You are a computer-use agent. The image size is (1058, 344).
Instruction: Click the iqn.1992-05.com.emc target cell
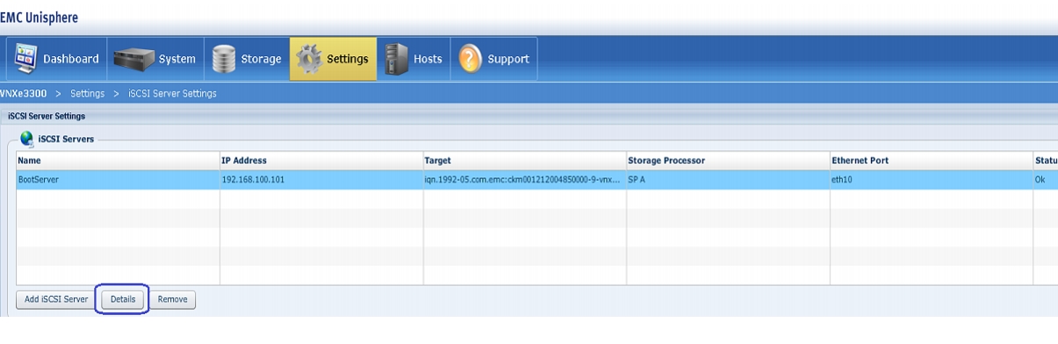pyautogui.click(x=525, y=179)
